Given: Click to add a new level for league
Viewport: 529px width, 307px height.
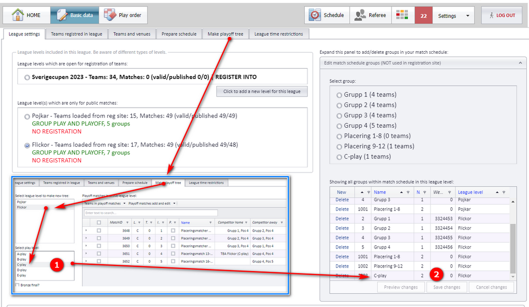Looking at the screenshot, I should coord(262,91).
